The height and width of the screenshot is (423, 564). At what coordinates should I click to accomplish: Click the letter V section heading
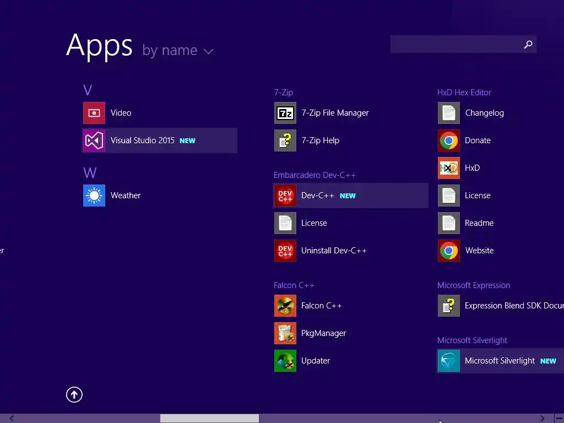pyautogui.click(x=88, y=90)
